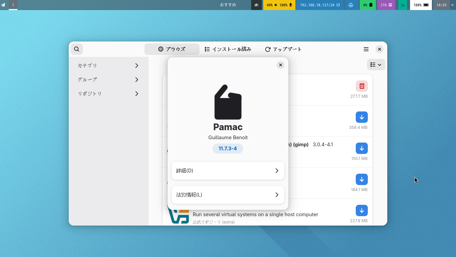Open the search button in Pamac's header
Image resolution: width=456 pixels, height=257 pixels.
pyautogui.click(x=77, y=49)
